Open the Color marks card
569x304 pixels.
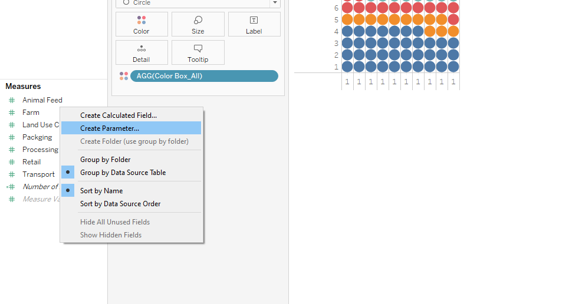(142, 24)
